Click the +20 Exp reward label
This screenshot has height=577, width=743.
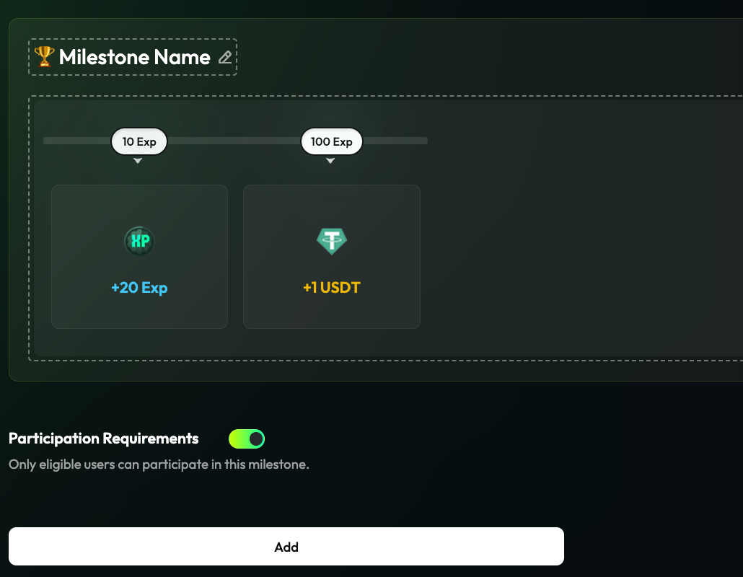pyautogui.click(x=139, y=288)
